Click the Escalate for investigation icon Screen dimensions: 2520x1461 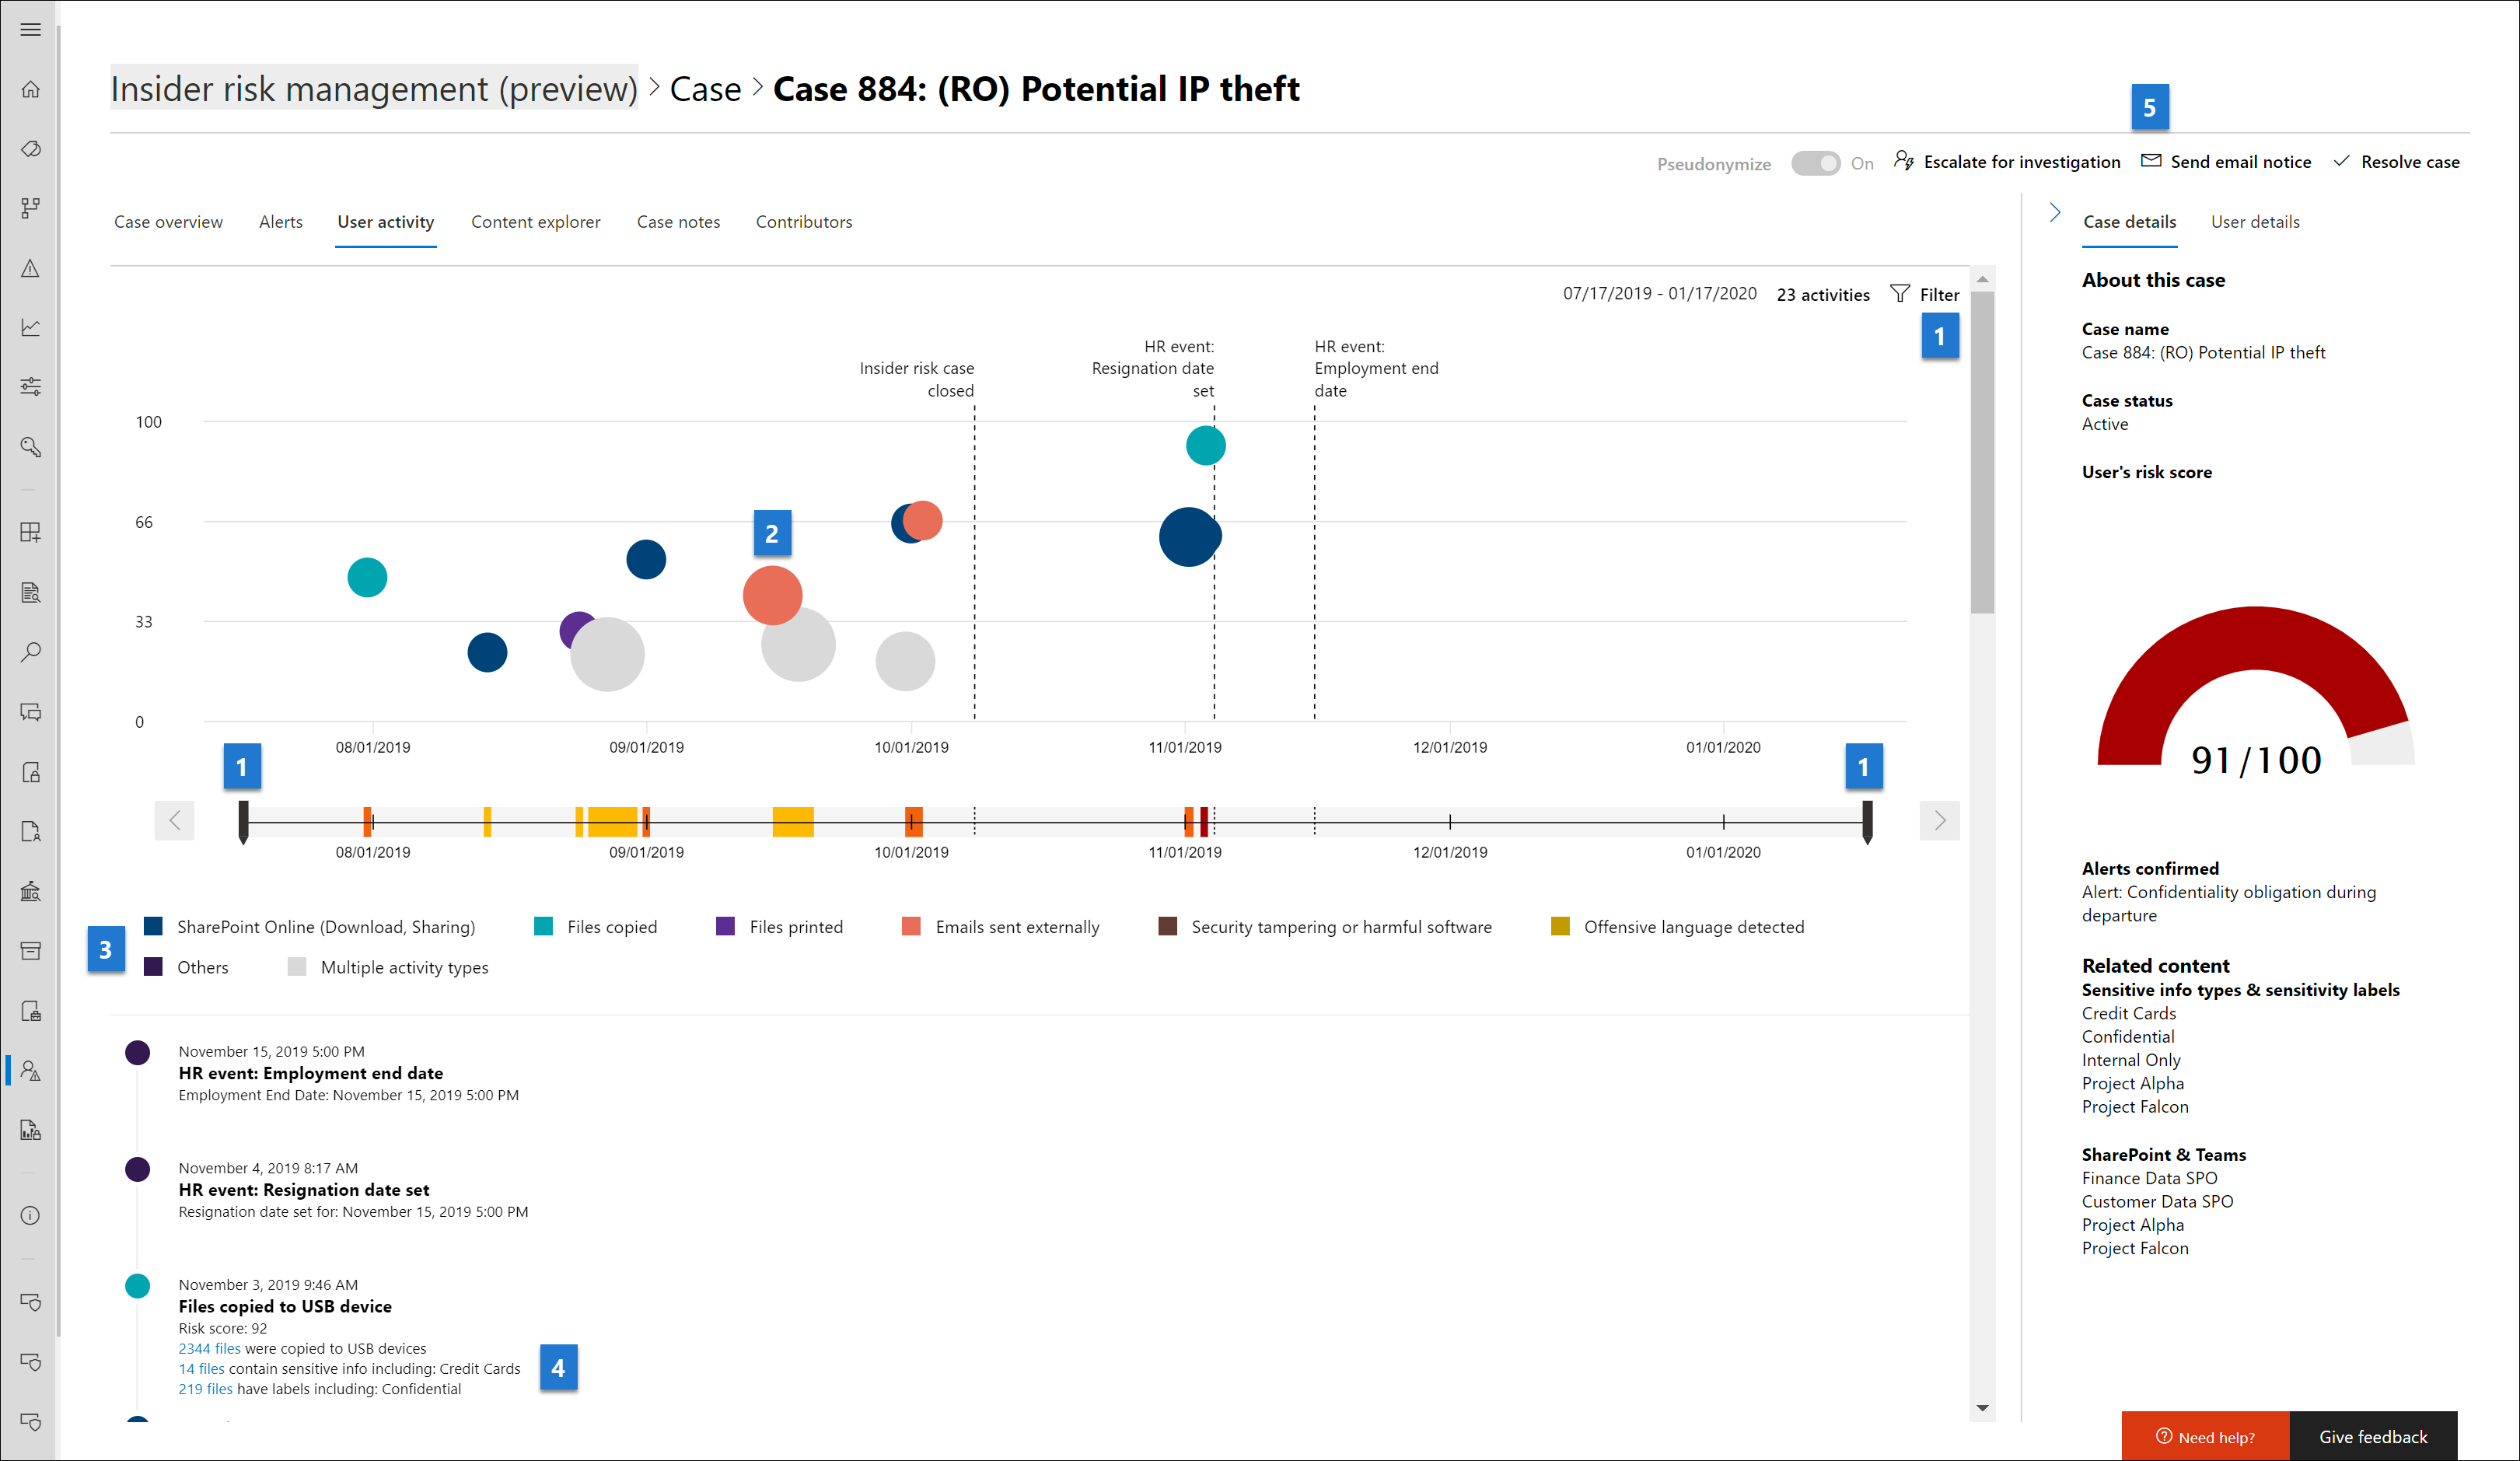coord(1904,161)
